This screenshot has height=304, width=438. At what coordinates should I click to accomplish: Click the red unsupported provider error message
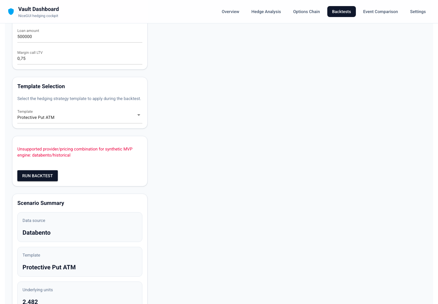pos(75,152)
